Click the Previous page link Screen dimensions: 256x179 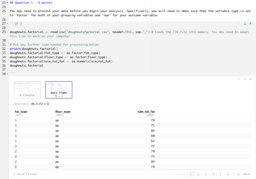[x=179, y=174]
